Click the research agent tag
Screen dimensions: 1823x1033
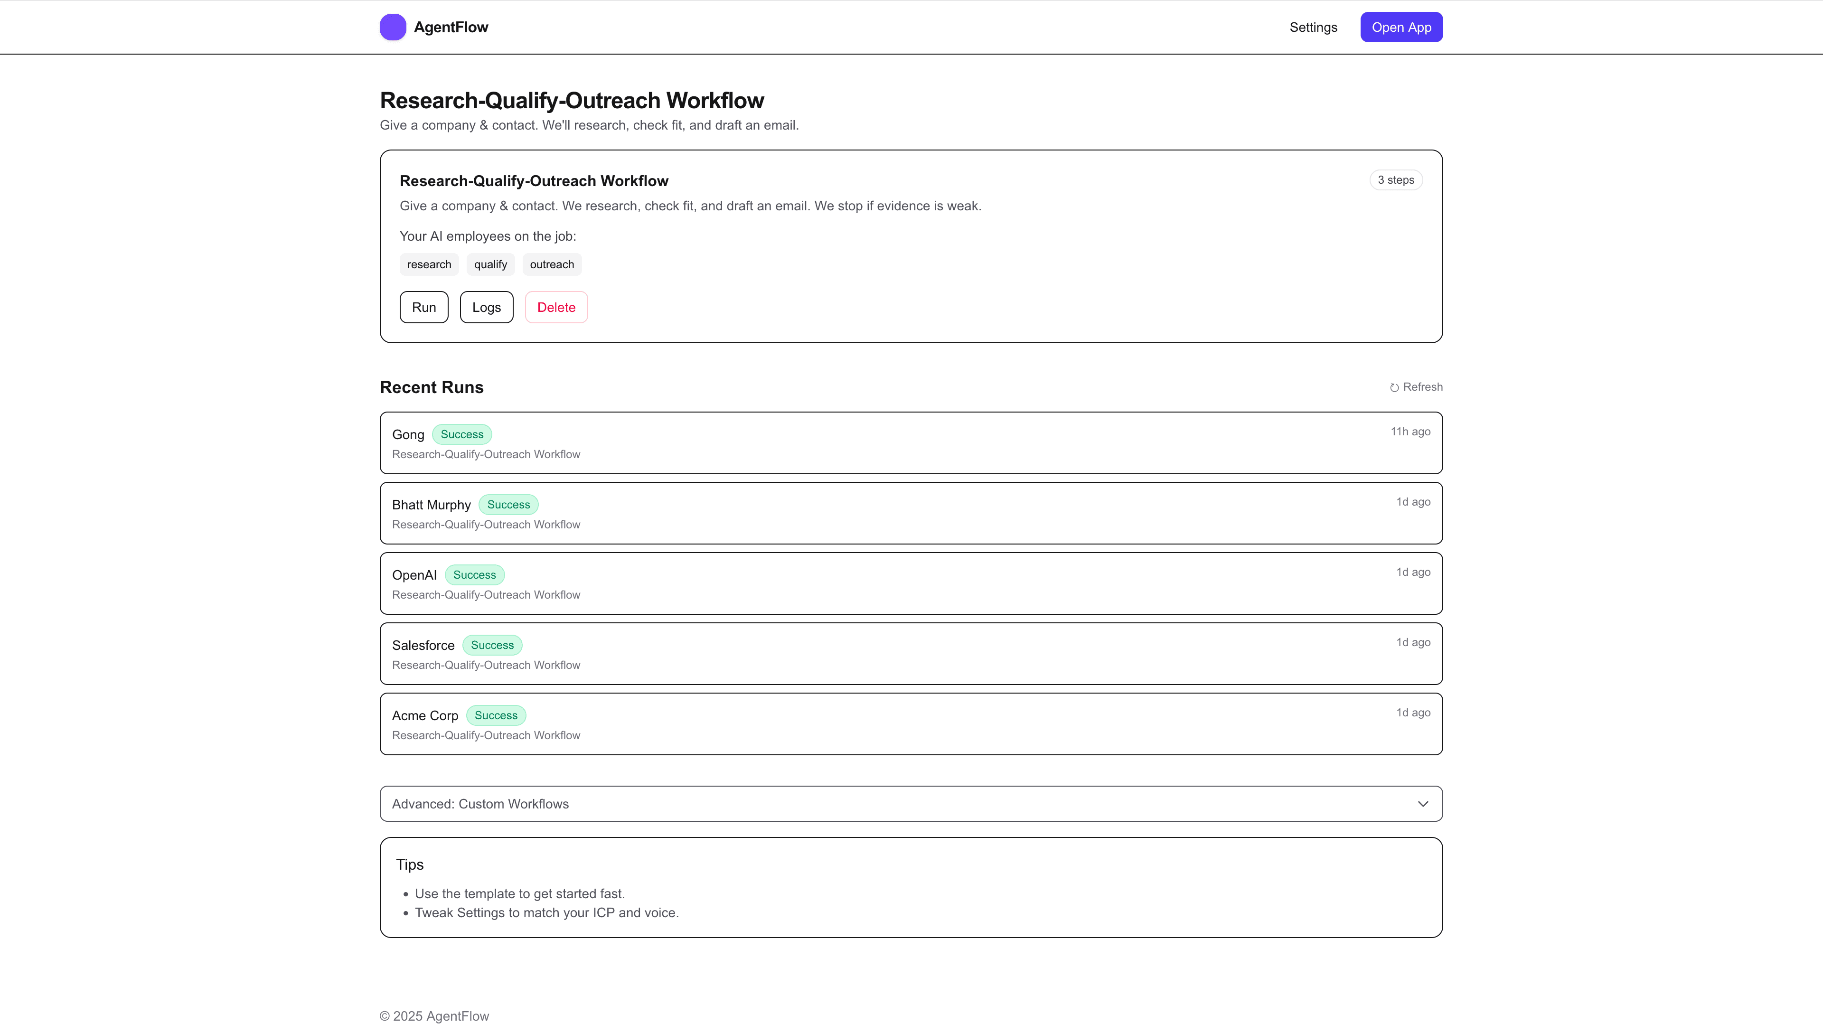pos(428,264)
